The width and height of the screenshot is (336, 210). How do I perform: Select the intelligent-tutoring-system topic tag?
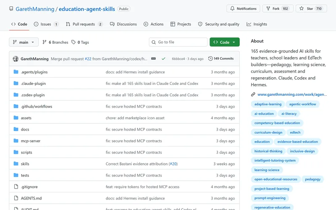(275, 160)
